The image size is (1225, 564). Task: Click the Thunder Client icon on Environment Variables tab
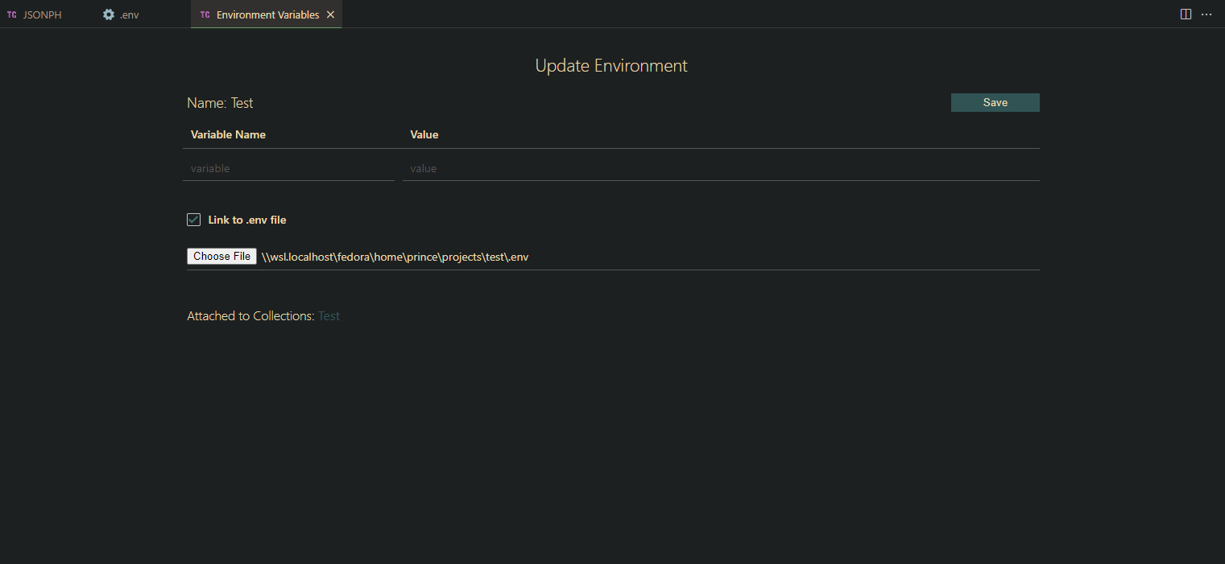coord(205,14)
